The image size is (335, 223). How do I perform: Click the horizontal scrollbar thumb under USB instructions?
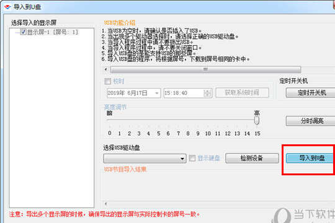205,69
